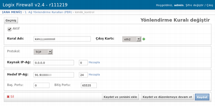Focus the Hedef IP-Ağ address field
Viewport: 215px width, 106px height.
[54, 75]
